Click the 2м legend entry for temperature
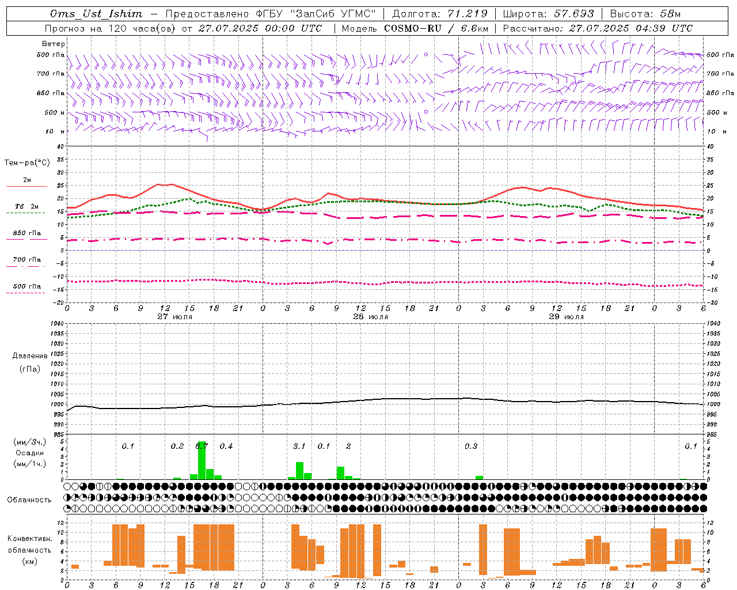Screen dimensions: 737x590 (x=27, y=180)
